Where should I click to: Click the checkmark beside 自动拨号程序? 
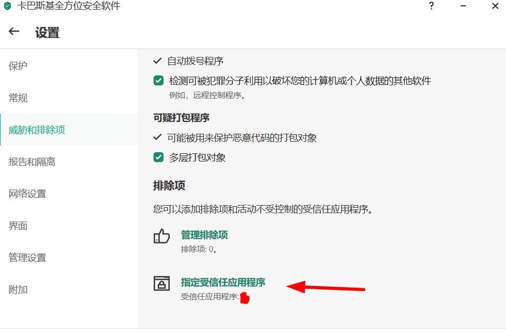click(x=157, y=61)
